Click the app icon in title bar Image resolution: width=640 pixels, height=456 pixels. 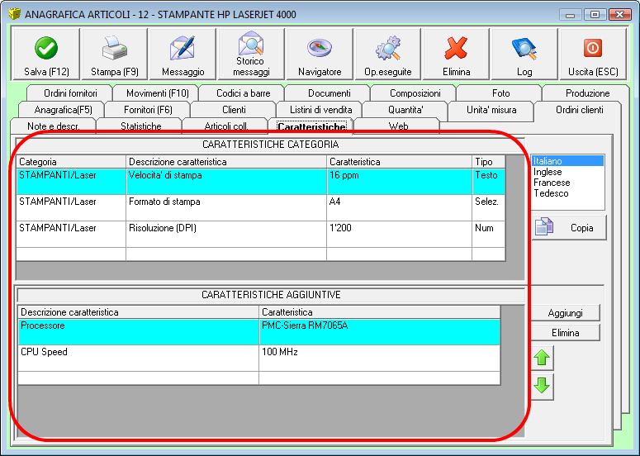pos(15,14)
